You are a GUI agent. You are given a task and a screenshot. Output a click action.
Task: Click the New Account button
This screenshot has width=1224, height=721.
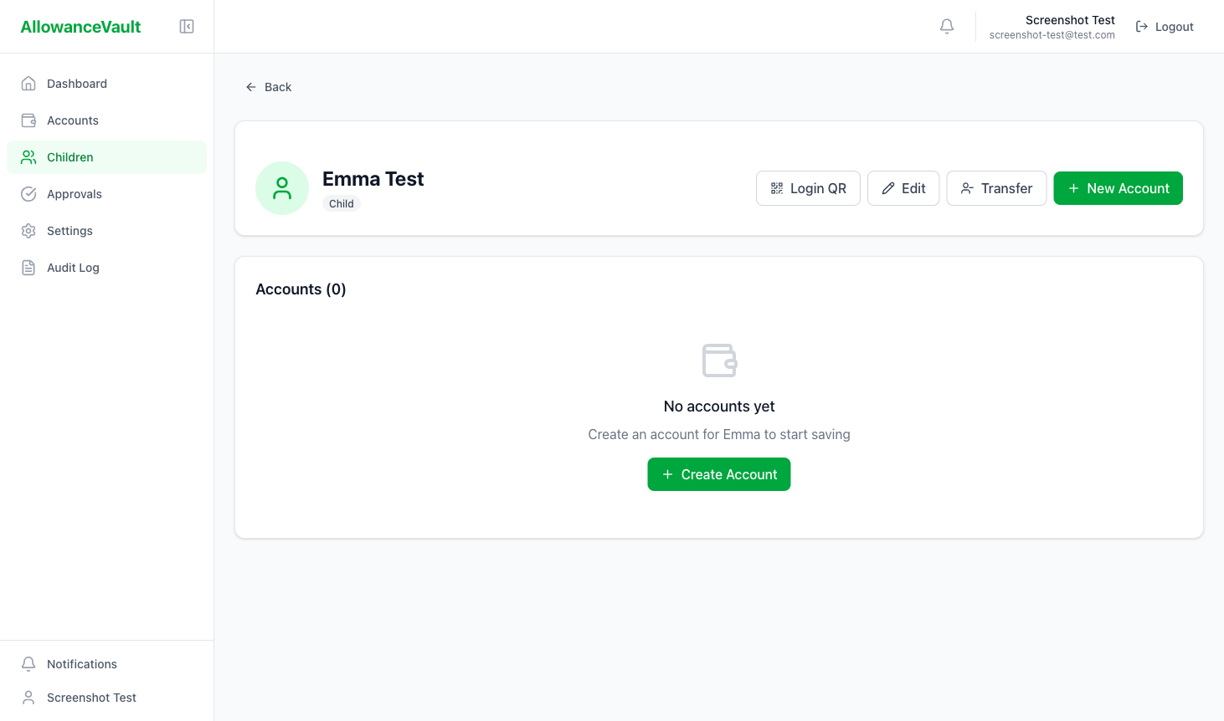tap(1118, 188)
